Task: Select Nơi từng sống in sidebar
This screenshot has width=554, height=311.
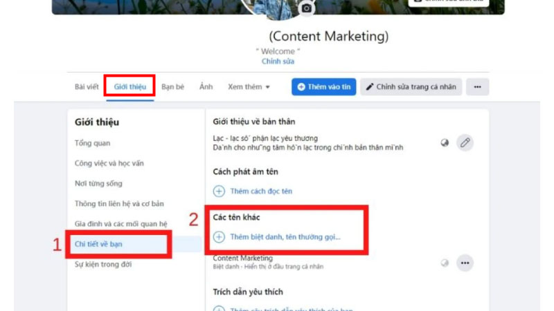Action: point(98,183)
